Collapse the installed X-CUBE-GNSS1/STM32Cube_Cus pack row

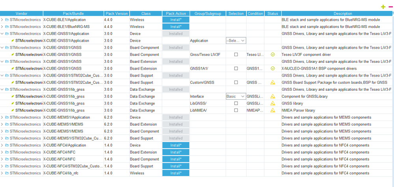[2, 75]
